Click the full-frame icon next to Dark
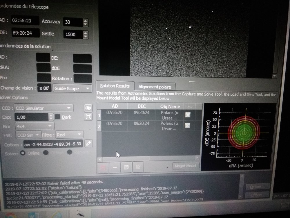This screenshot has height=218, width=290. [88, 117]
